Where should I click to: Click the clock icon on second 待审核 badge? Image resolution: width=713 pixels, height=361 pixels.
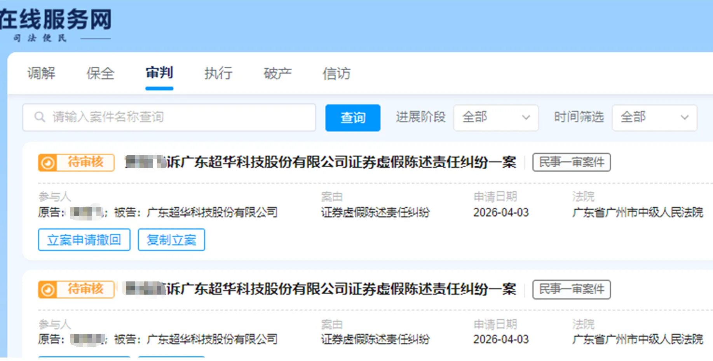[x=48, y=289]
